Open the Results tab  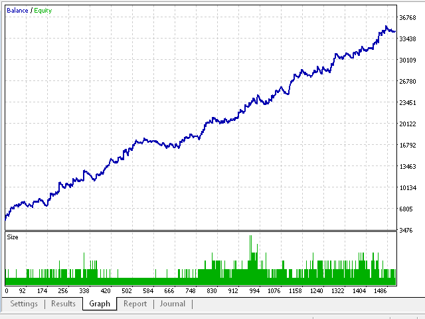click(63, 304)
